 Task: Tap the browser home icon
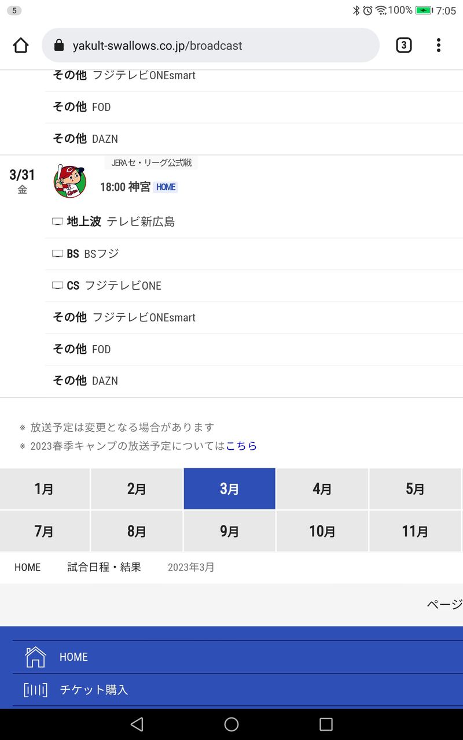coord(21,46)
